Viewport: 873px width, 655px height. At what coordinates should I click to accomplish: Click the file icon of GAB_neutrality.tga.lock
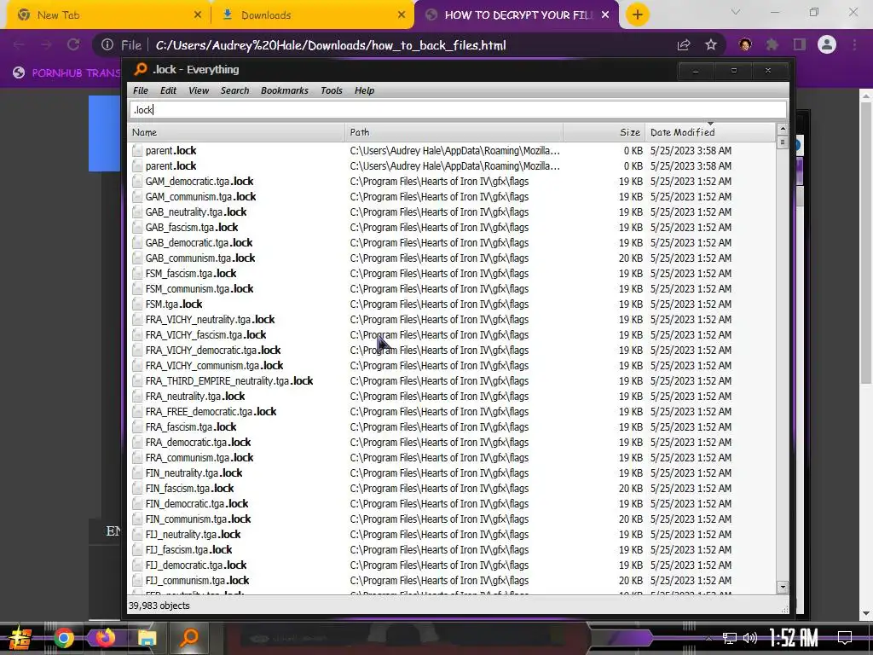pos(137,212)
